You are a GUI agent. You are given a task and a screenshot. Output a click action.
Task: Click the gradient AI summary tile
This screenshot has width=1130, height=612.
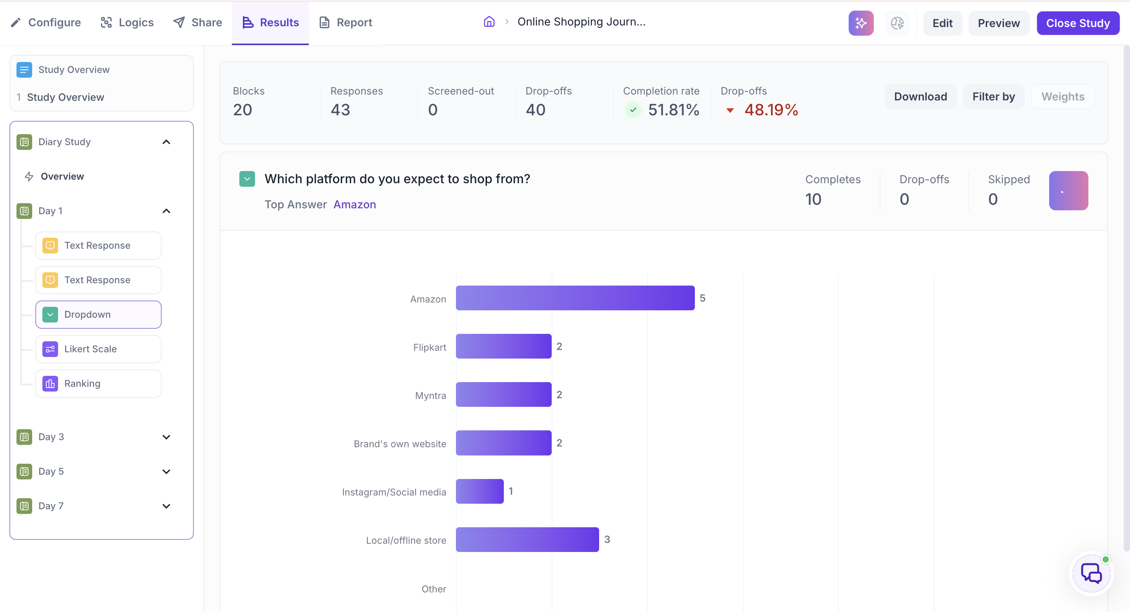pos(1068,190)
